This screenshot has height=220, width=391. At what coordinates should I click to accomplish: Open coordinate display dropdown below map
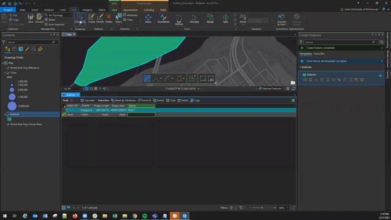click(198, 89)
